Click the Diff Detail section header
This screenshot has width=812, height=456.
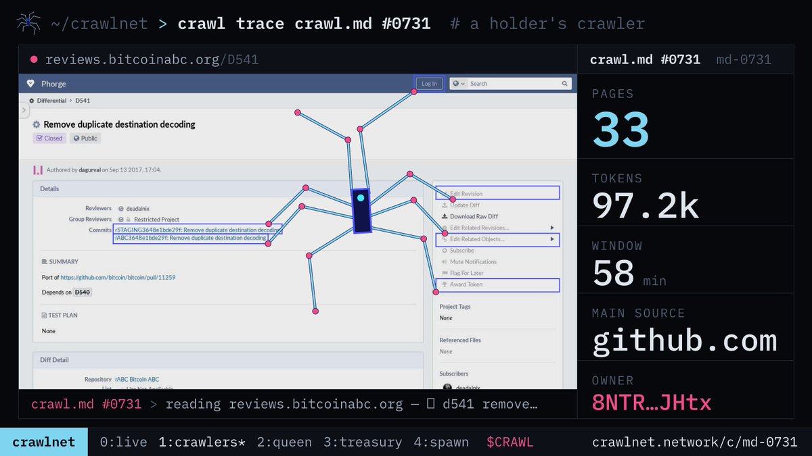pos(54,360)
